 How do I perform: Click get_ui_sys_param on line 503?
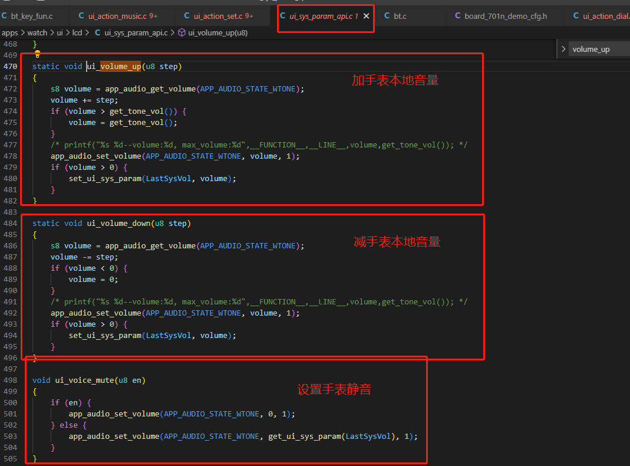[305, 437]
